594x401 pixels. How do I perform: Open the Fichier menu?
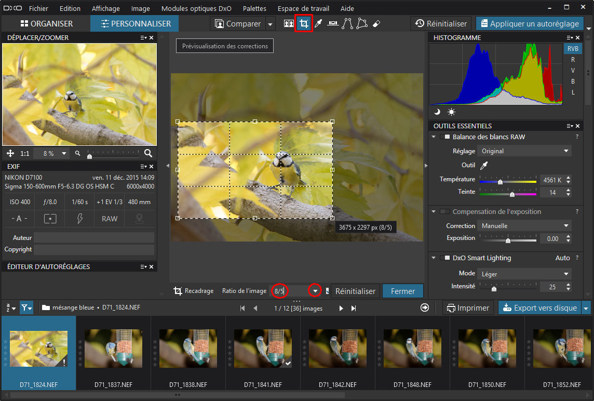pyautogui.click(x=38, y=8)
